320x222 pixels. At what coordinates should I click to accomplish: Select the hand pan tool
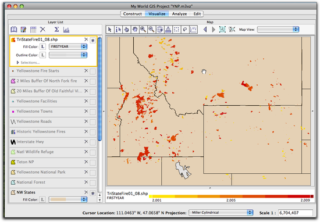click(x=135, y=30)
